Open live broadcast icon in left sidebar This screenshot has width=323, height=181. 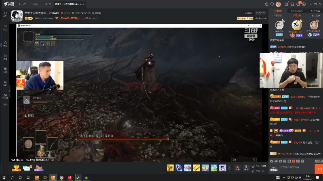tap(5, 57)
